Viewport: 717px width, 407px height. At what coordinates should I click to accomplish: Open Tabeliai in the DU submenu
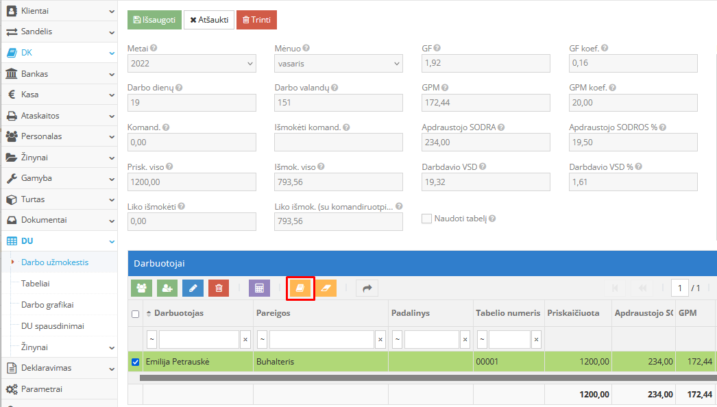[x=36, y=283]
